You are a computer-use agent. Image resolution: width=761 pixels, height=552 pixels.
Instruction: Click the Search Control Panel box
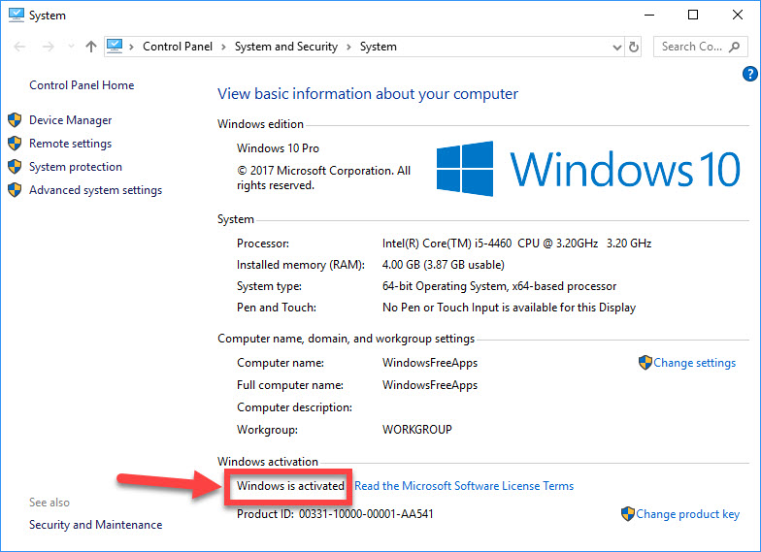click(701, 47)
